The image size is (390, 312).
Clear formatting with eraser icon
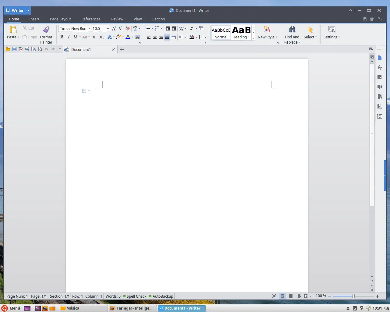(128, 28)
